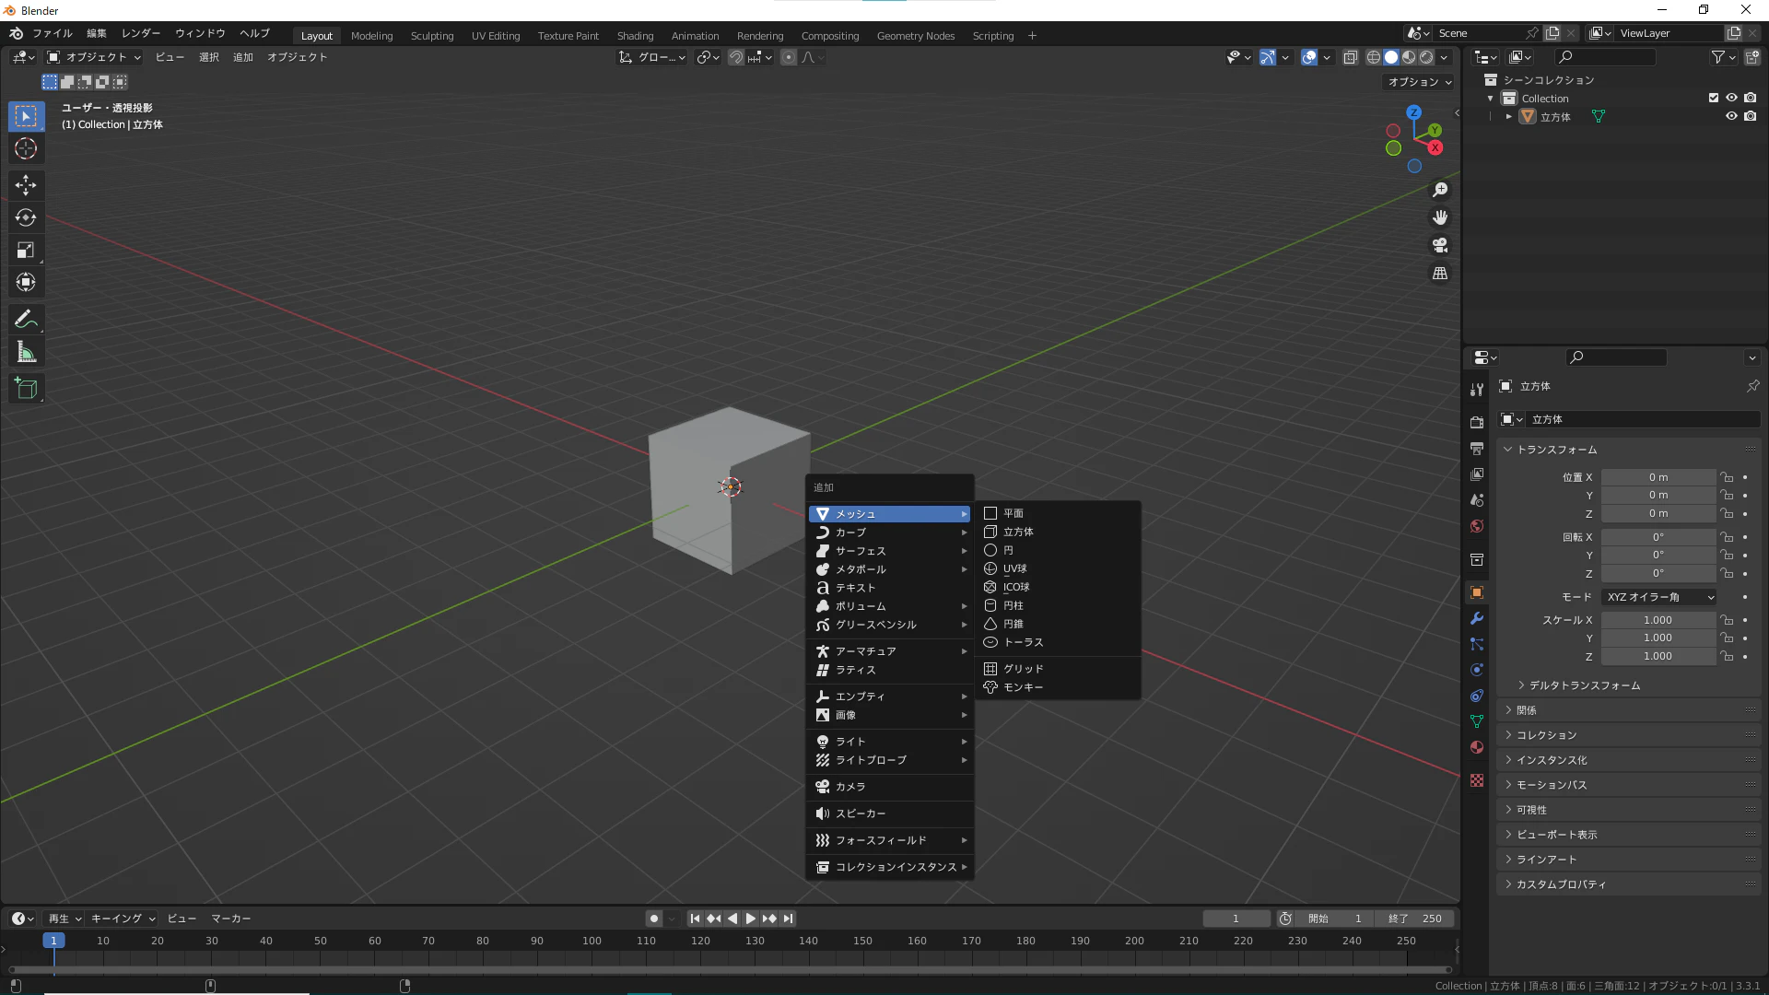
Task: Open the XYZ オイラー角 rotation mode dropdown
Action: [1659, 597]
